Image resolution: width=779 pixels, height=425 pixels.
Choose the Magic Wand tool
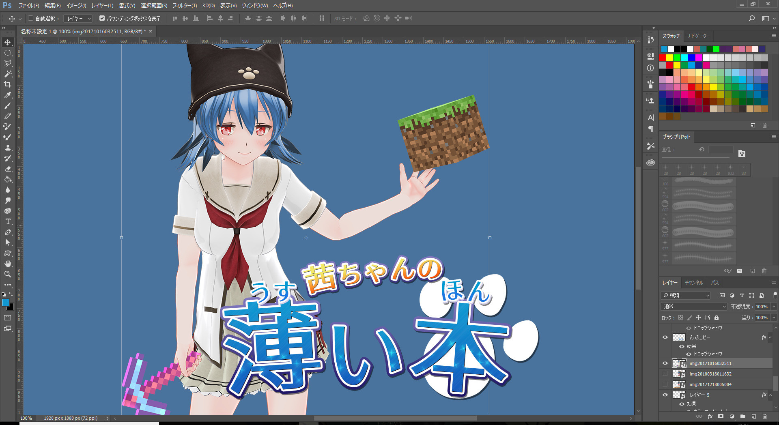click(8, 74)
